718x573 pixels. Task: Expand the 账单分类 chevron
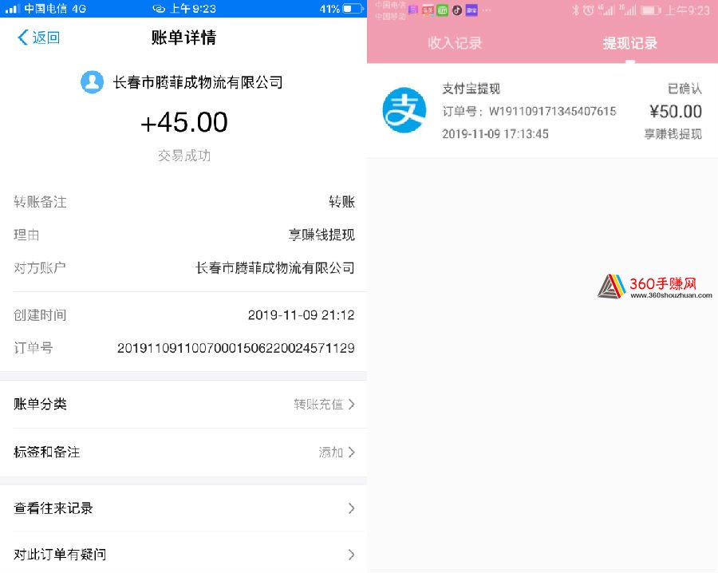pos(351,404)
